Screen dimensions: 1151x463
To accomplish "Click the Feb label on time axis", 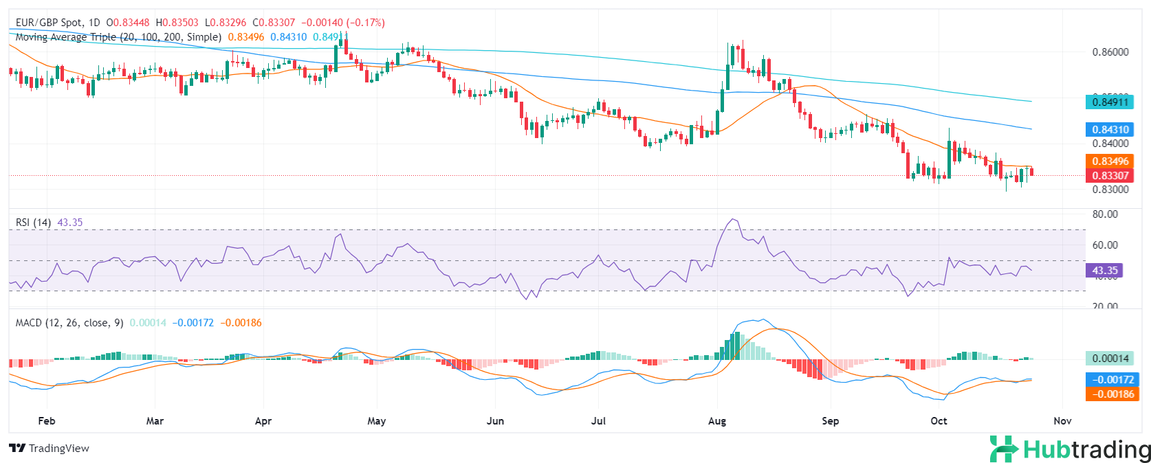I will tap(46, 421).
